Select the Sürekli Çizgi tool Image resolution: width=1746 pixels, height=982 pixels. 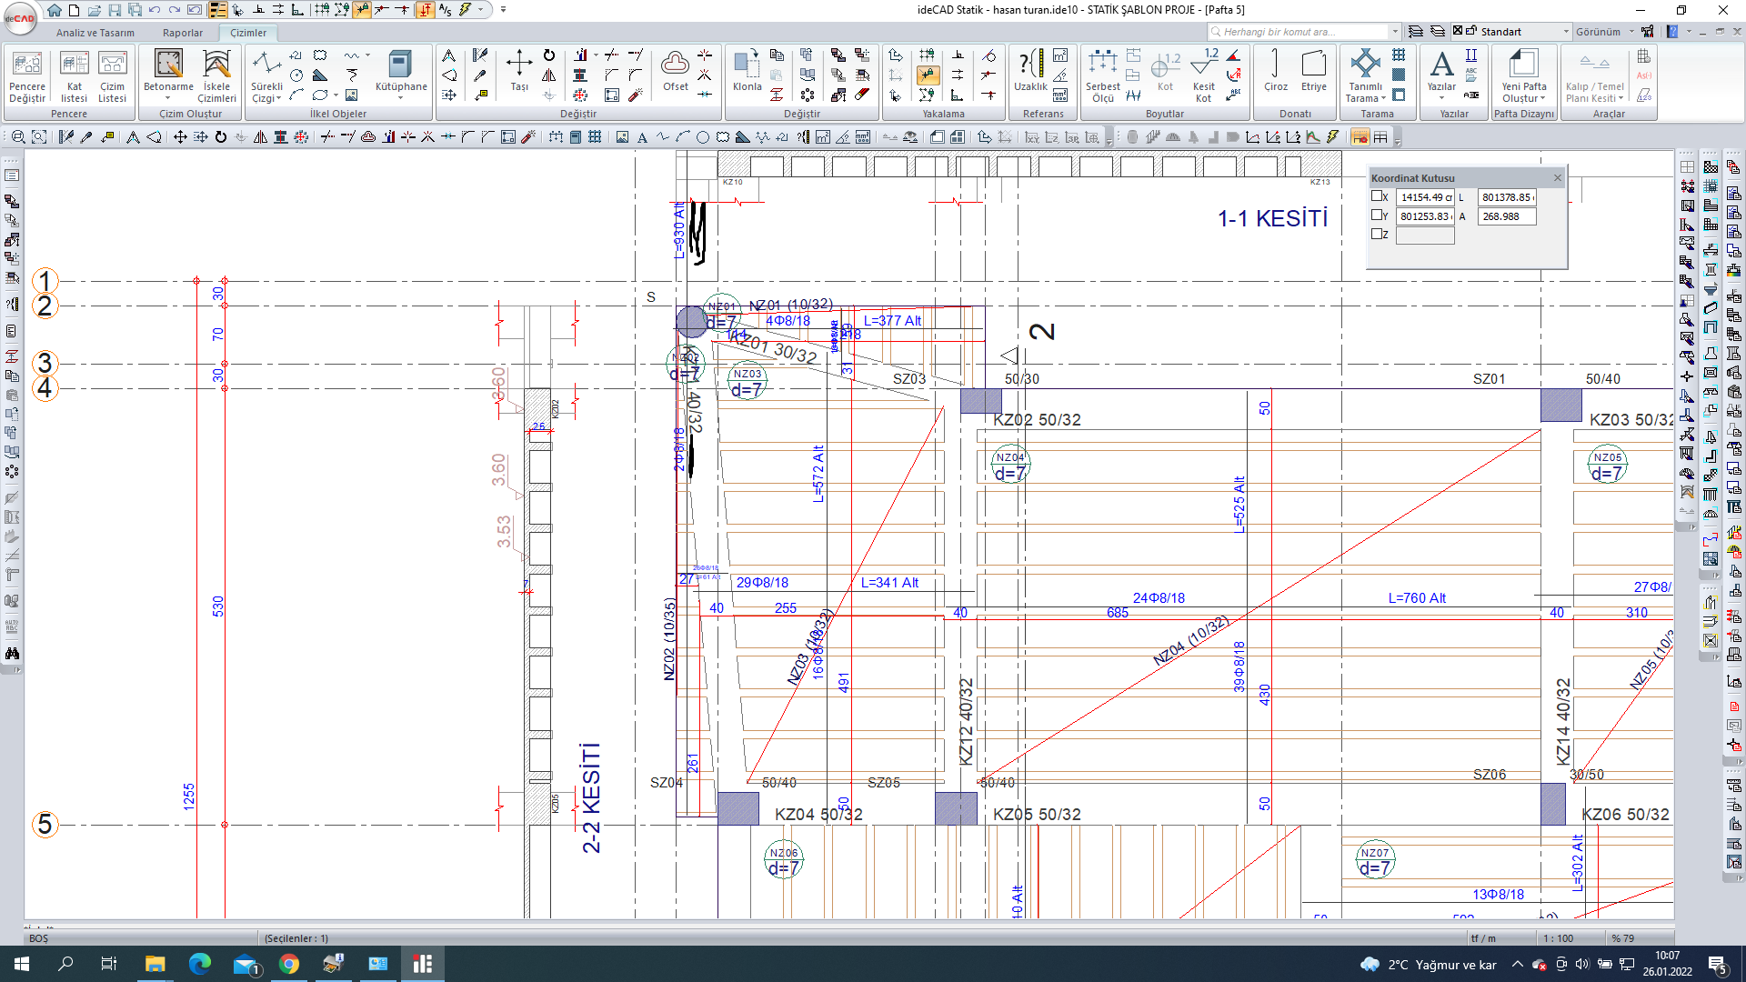266,77
